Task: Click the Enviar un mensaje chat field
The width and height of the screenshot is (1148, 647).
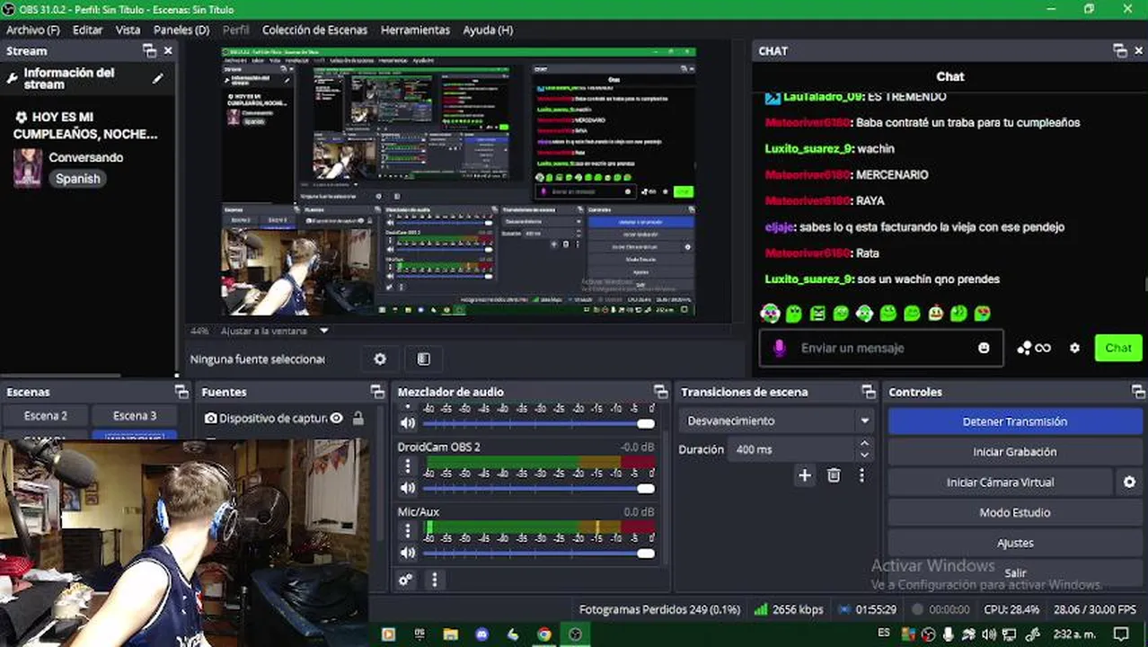Action: click(880, 348)
